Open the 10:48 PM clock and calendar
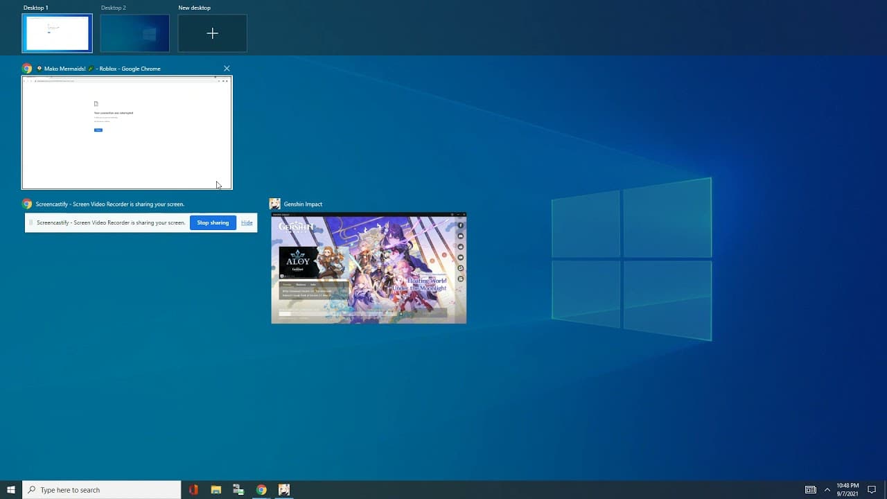This screenshot has width=887, height=499. (x=848, y=490)
